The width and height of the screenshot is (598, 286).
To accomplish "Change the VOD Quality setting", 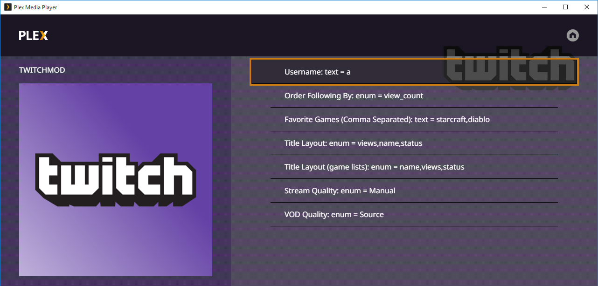I will 414,214.
